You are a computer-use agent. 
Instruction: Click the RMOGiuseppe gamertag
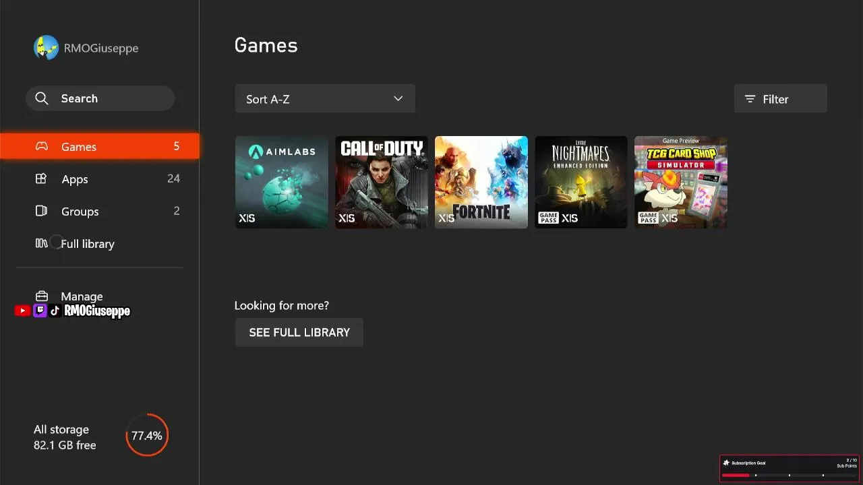pyautogui.click(x=101, y=48)
